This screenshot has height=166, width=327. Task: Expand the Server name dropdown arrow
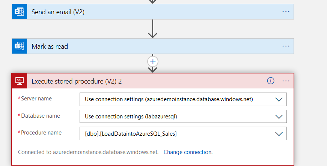coord(279,99)
